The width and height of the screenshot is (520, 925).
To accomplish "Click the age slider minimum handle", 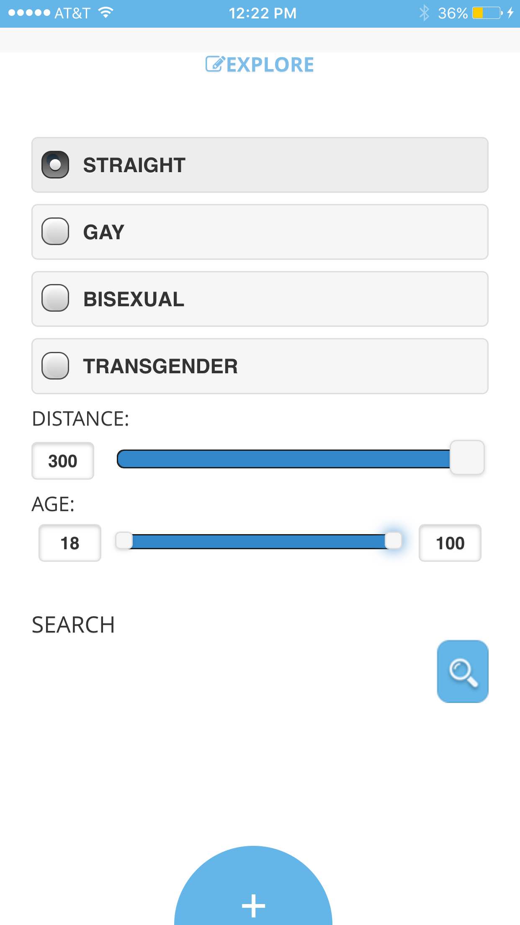I will (x=124, y=540).
